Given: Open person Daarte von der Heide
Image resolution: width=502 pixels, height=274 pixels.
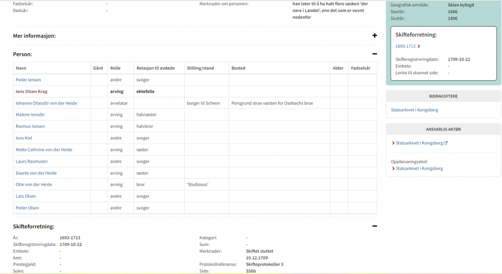Looking at the screenshot, I should coord(36,173).
